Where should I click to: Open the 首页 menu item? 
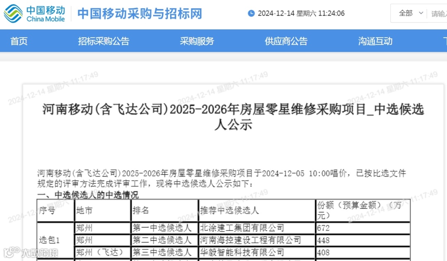click(x=19, y=41)
